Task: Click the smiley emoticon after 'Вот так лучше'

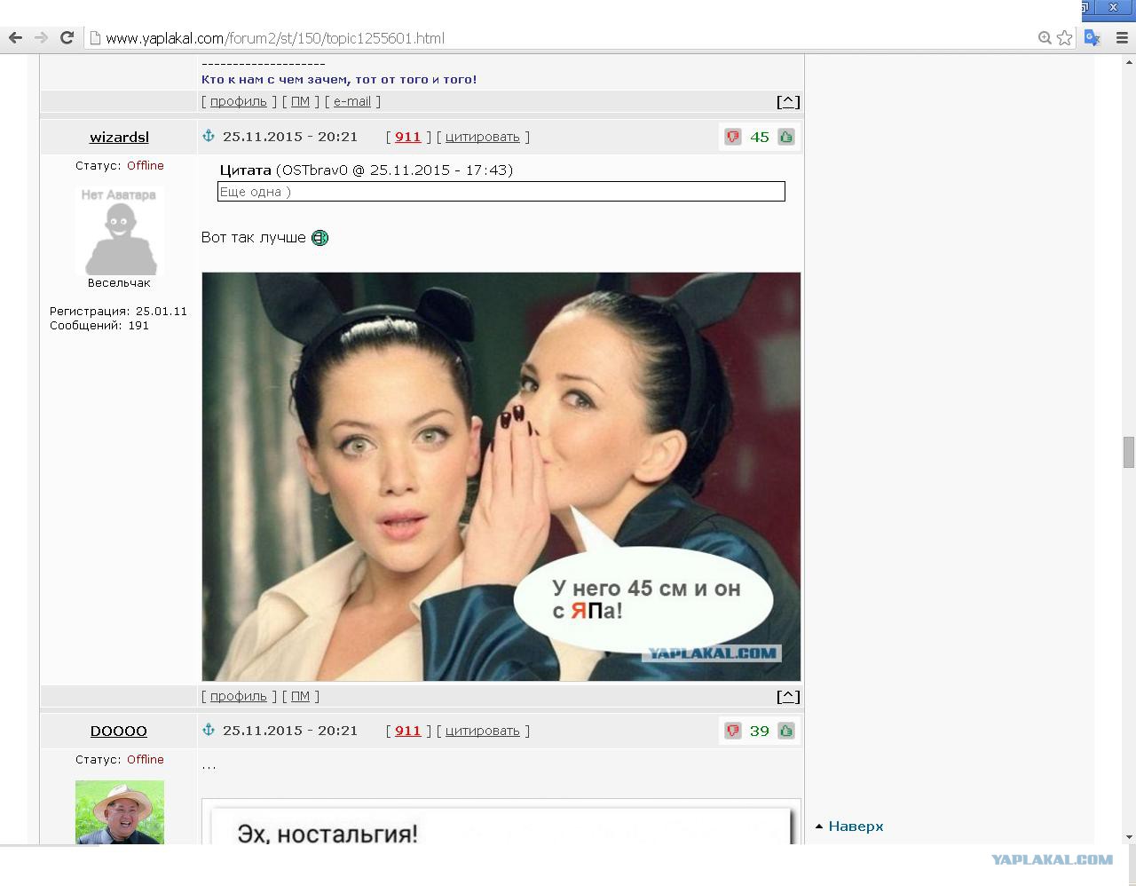Action: [x=319, y=238]
